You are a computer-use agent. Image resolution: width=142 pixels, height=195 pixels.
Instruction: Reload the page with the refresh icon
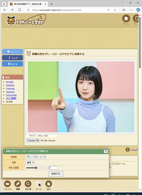click(20, 10)
